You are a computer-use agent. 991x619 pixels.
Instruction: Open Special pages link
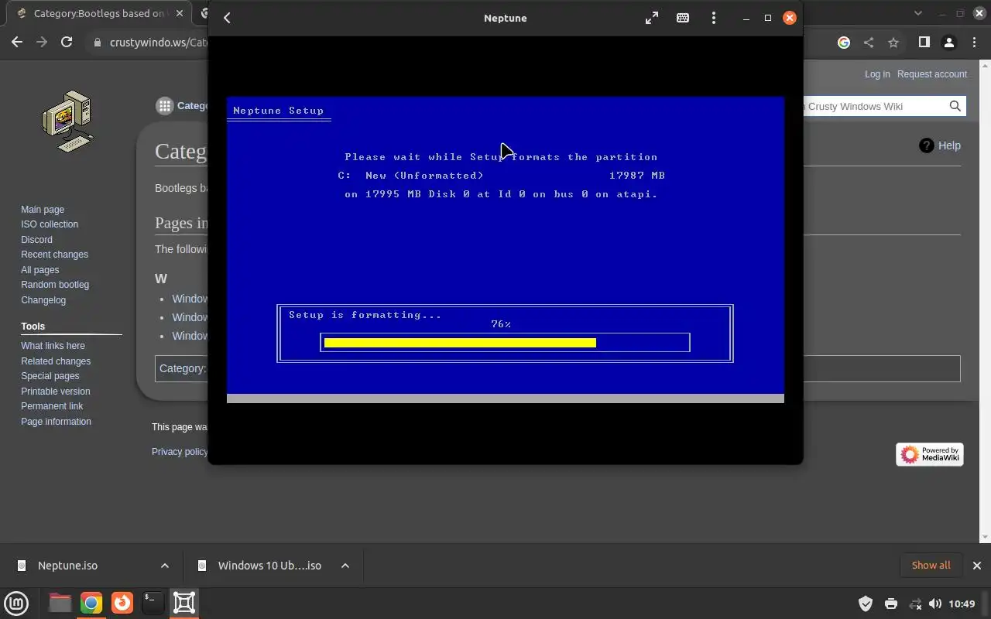click(x=50, y=376)
